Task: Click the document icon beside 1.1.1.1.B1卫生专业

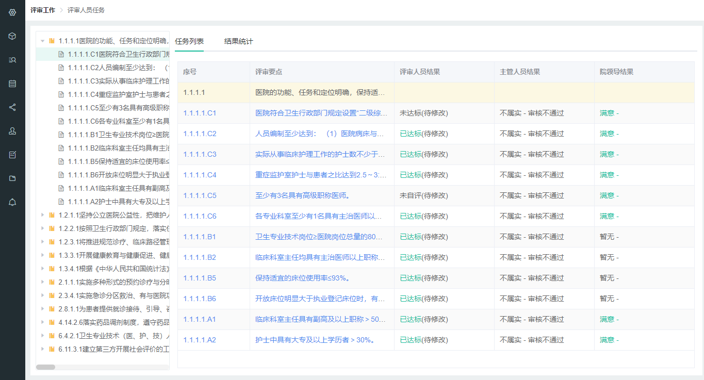Action: coord(61,135)
